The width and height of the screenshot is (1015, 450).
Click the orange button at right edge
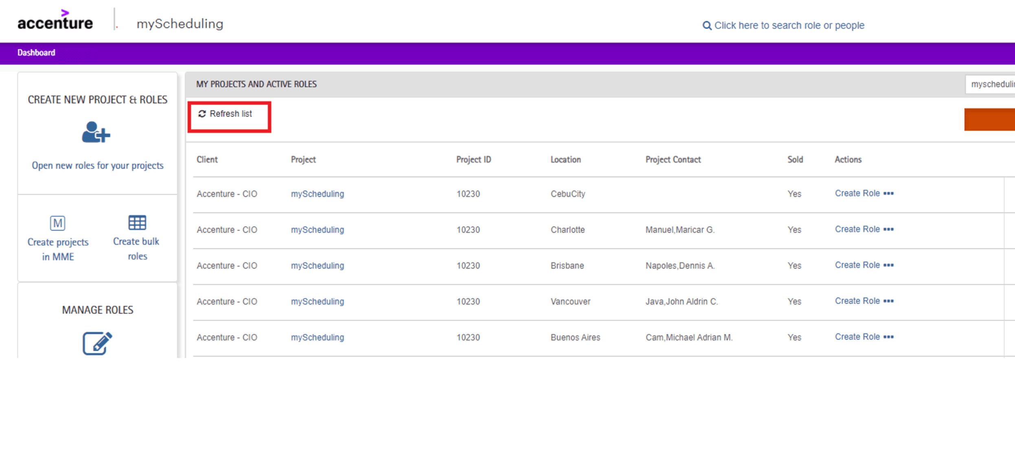989,119
